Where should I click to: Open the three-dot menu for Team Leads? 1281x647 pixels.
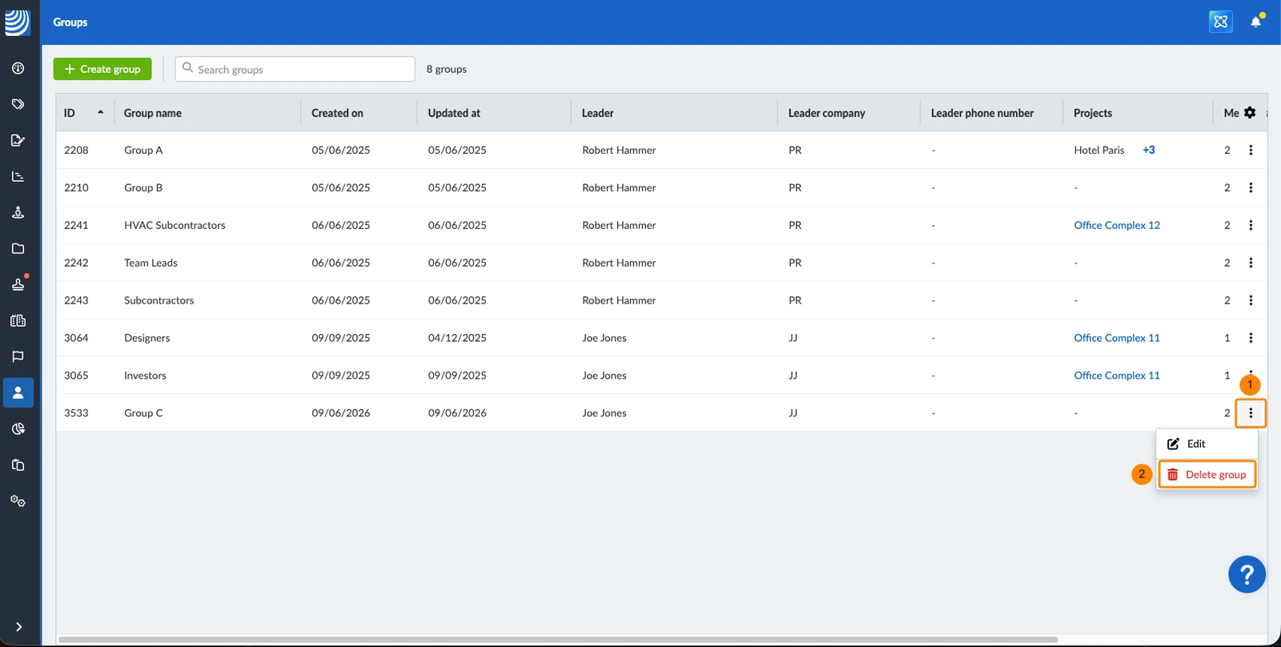[x=1251, y=263]
